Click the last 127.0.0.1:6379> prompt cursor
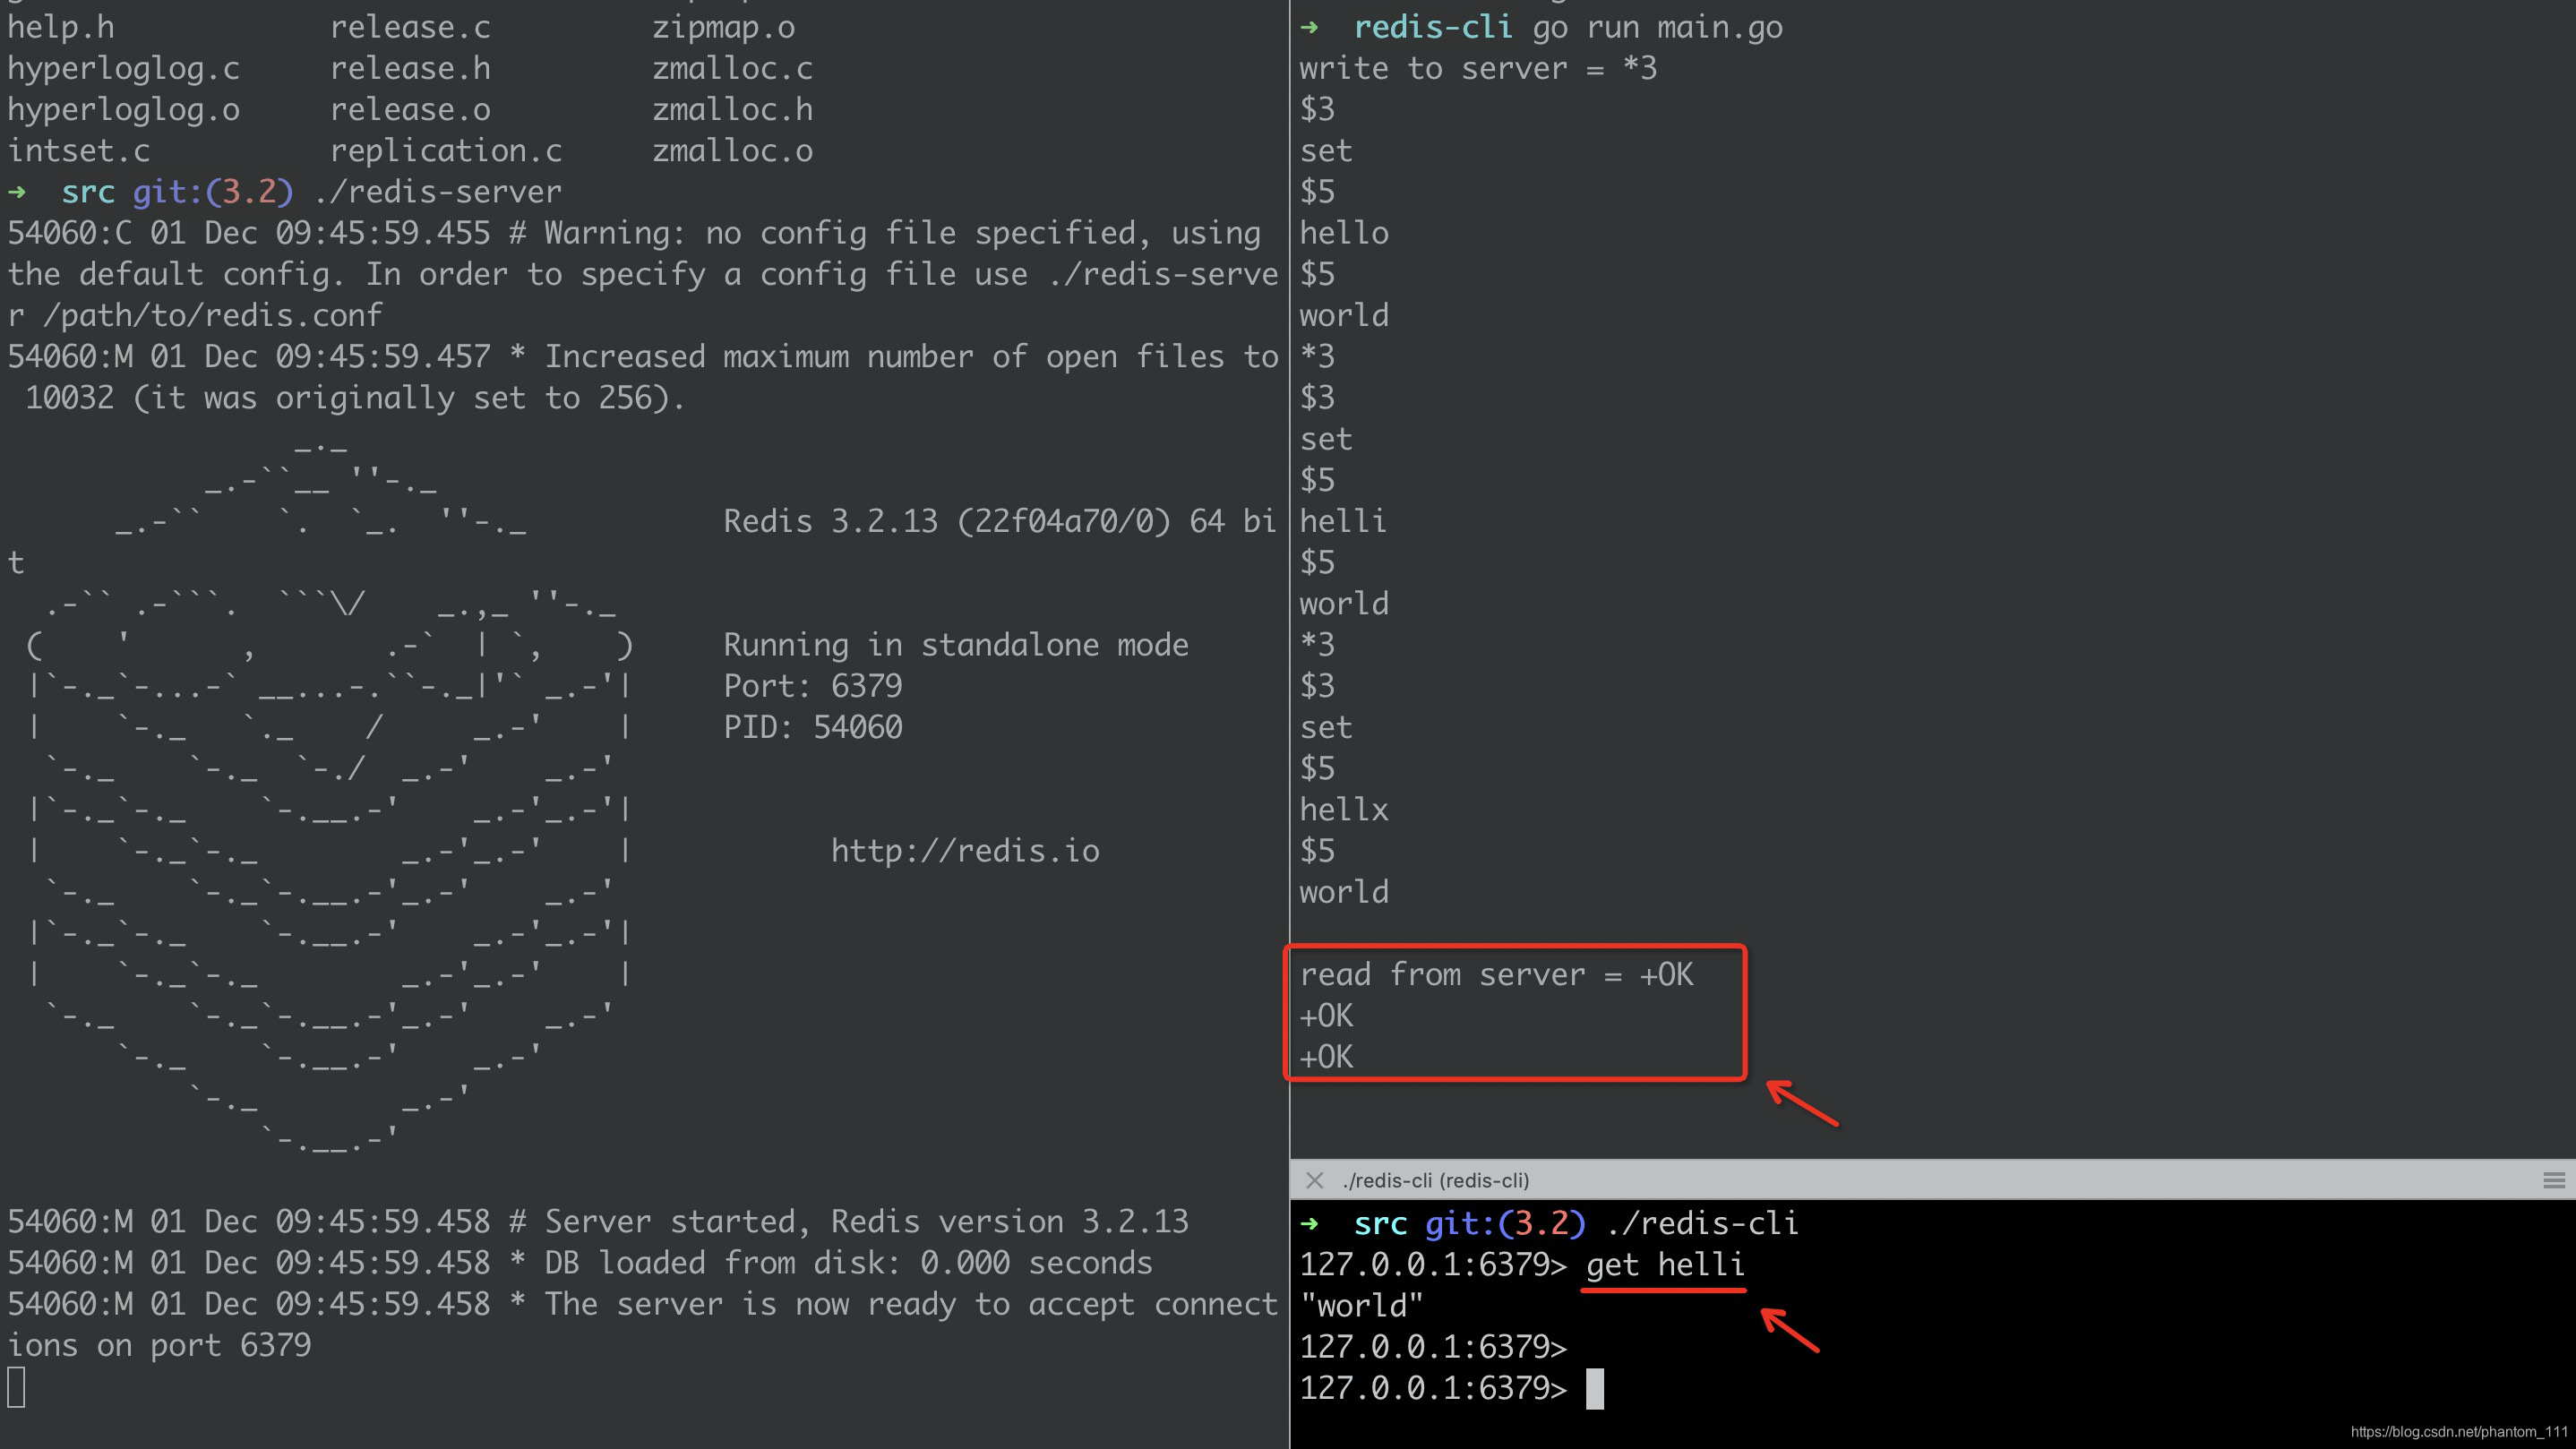 point(1595,1388)
